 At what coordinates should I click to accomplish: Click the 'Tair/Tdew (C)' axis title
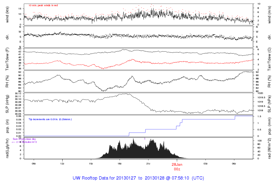pyautogui.click(x=269, y=59)
